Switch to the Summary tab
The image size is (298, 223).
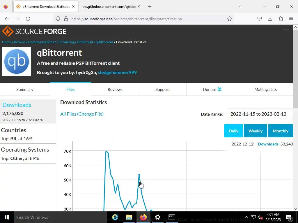coord(25,89)
